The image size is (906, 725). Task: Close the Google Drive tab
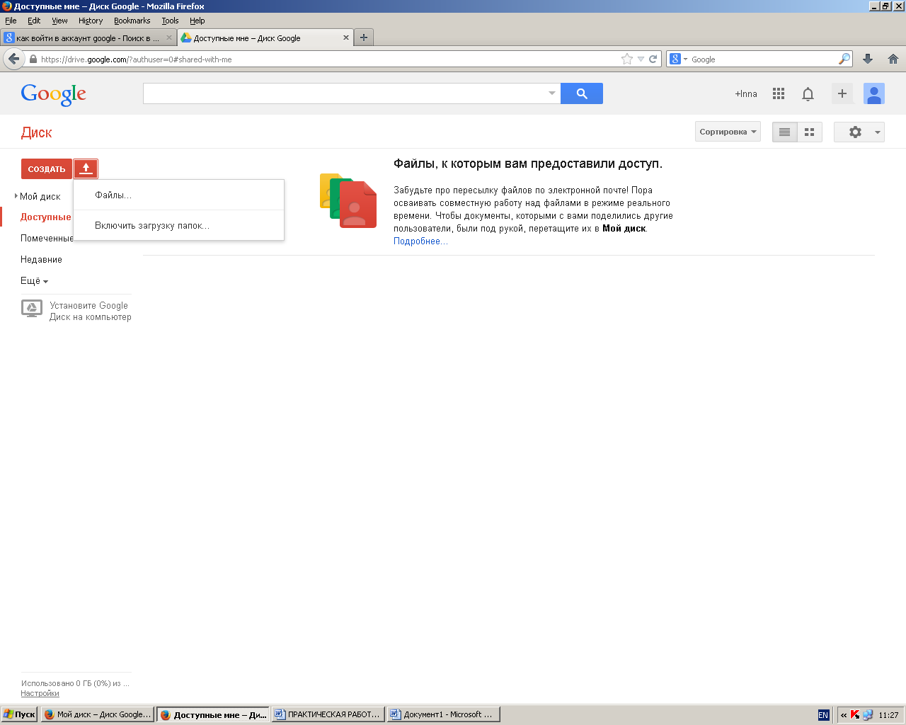346,38
